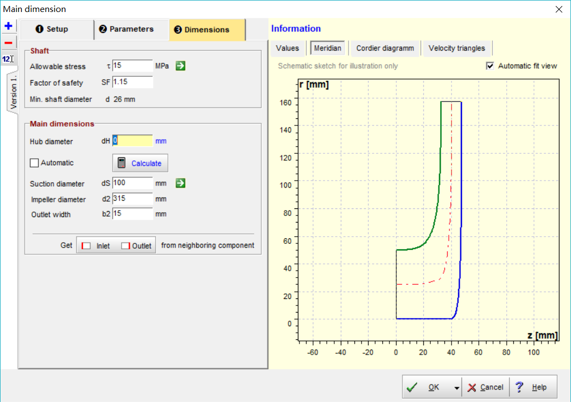The image size is (571, 402).
Task: Select the Version 1 vertical tab
Action: 14,91
